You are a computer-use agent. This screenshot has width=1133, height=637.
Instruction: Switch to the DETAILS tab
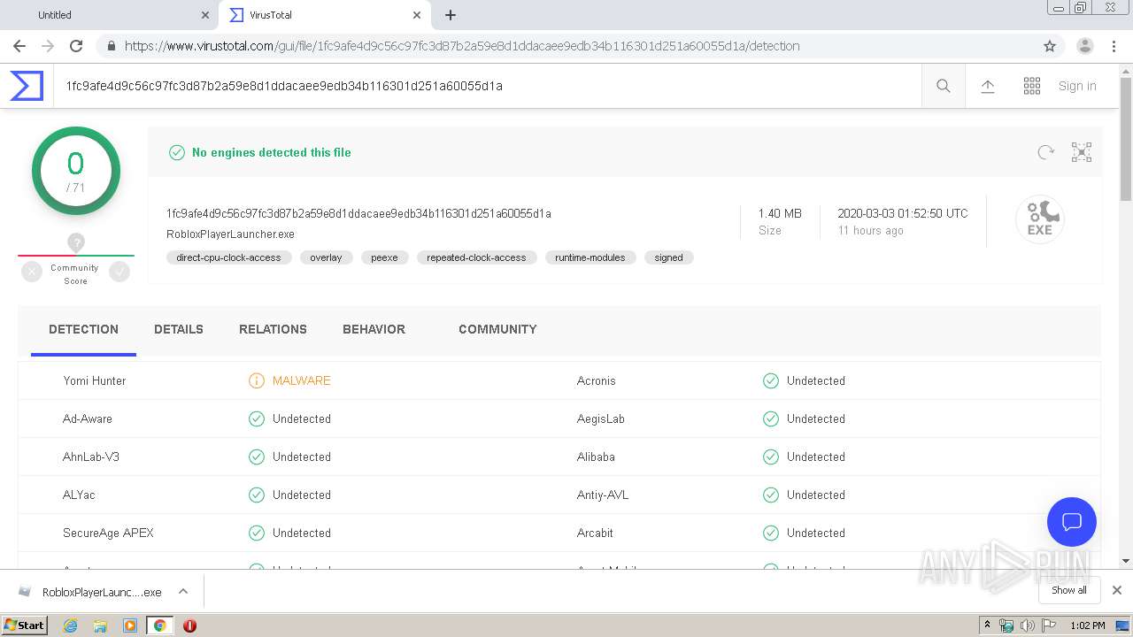(179, 329)
